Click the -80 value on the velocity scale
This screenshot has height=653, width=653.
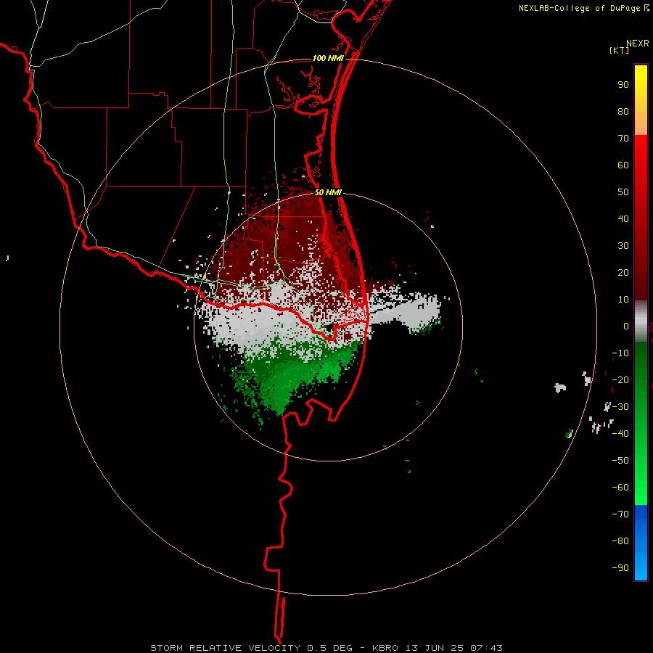click(x=620, y=541)
